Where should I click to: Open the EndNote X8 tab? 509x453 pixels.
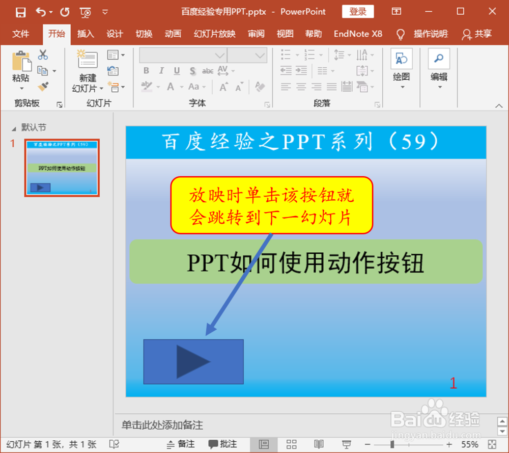point(358,34)
